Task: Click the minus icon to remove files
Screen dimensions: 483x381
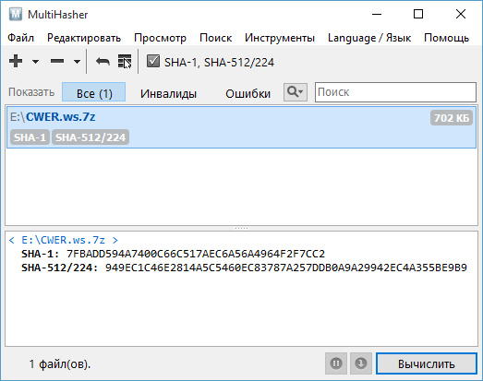Action: (x=57, y=61)
